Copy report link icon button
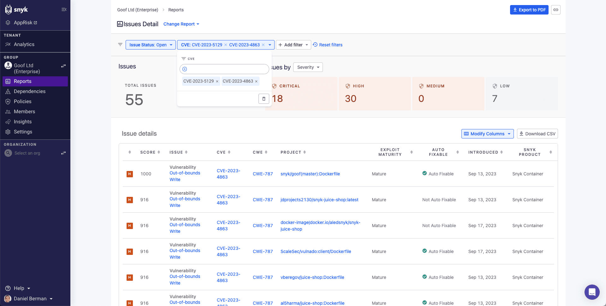606x306 pixels. [556, 10]
